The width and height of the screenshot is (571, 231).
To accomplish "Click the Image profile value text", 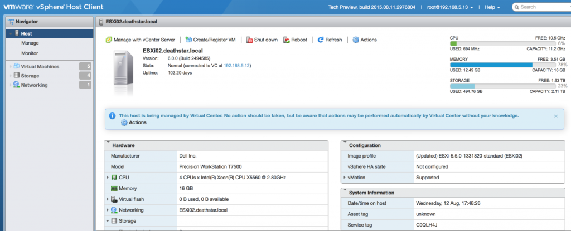I will click(x=469, y=156).
